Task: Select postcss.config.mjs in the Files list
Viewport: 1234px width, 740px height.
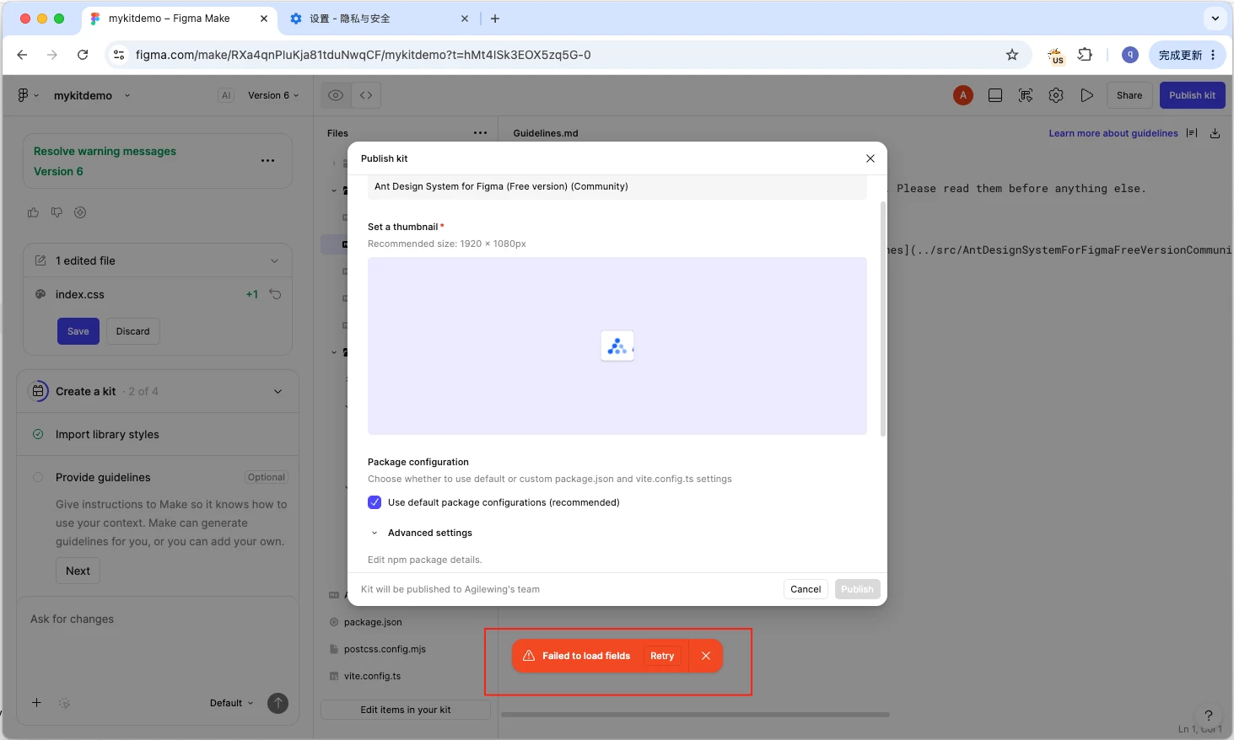Action: tap(385, 649)
